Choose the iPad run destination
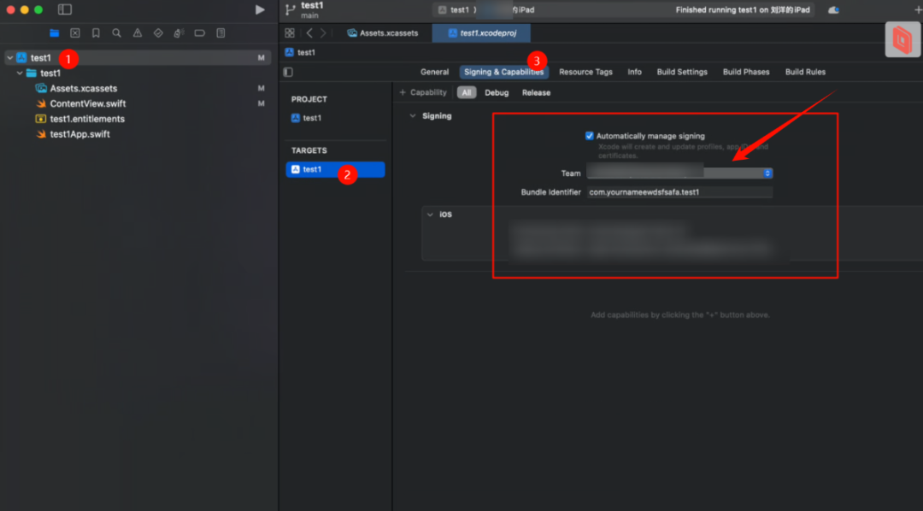This screenshot has height=511, width=923. (523, 10)
